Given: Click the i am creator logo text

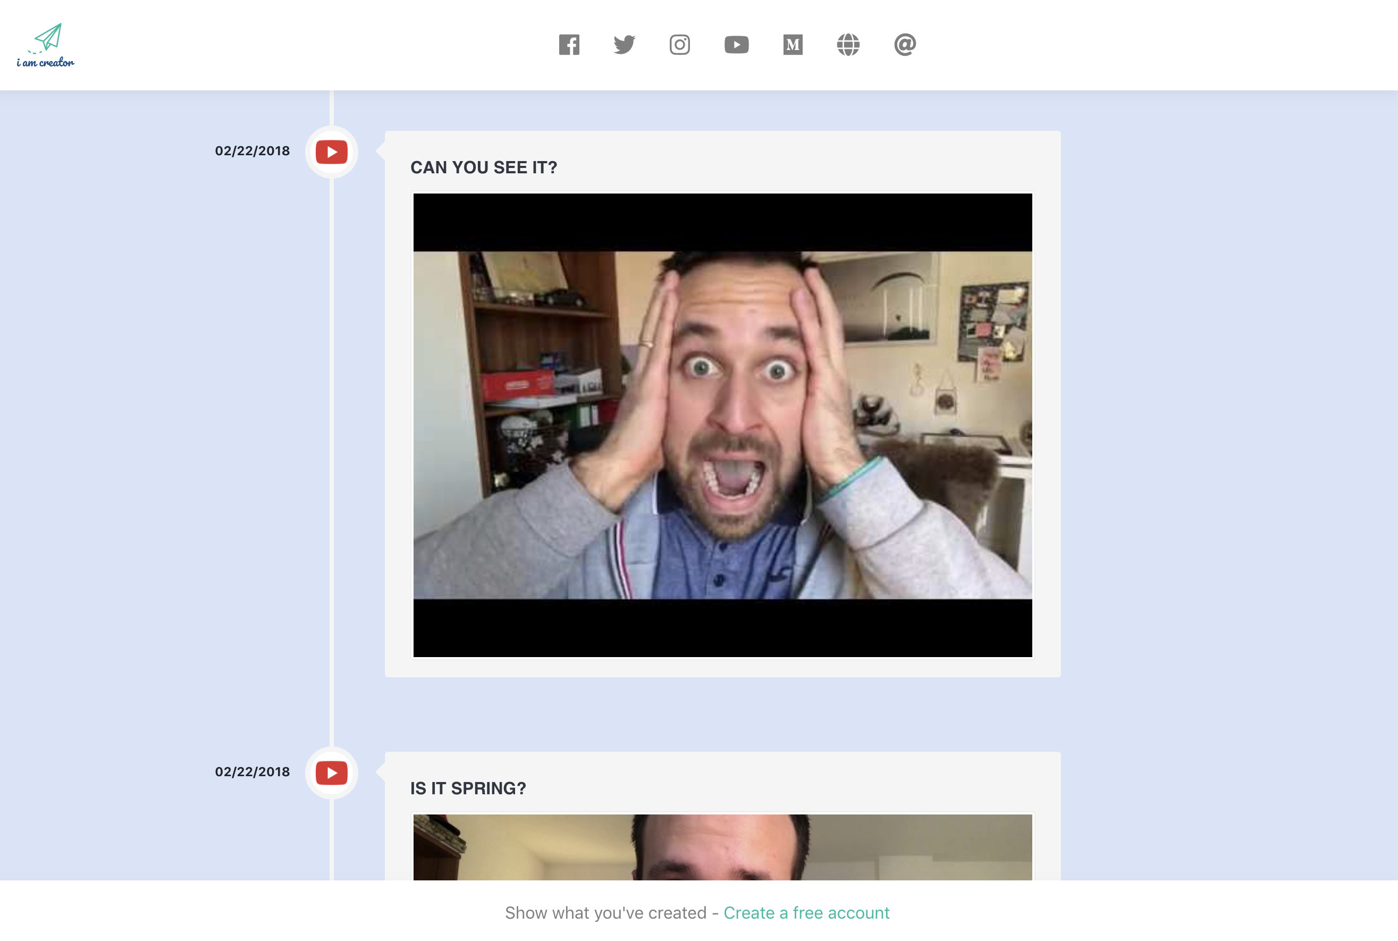Looking at the screenshot, I should click(46, 62).
